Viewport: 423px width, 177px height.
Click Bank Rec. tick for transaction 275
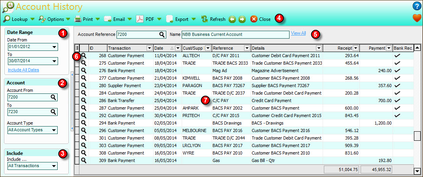click(397, 63)
